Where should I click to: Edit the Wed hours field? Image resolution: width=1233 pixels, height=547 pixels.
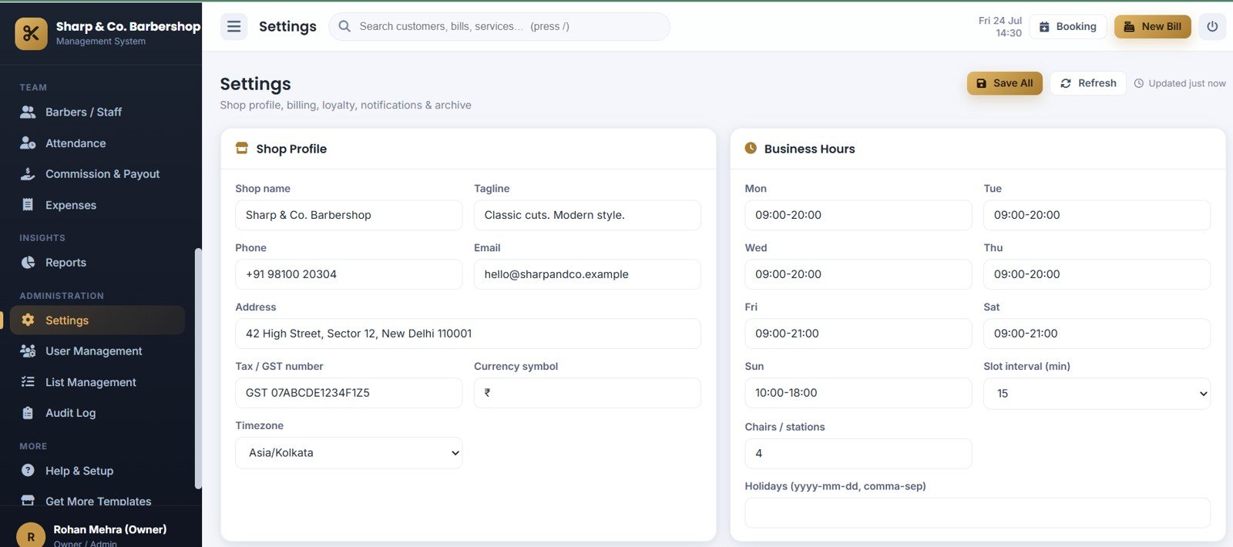858,274
